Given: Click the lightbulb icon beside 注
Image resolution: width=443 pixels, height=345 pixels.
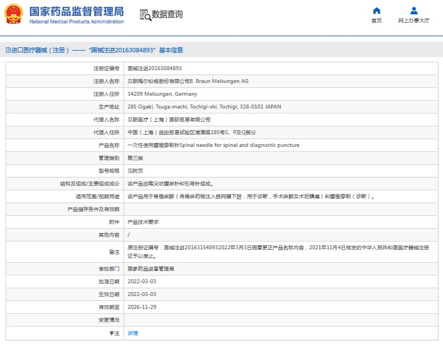Looking at the screenshot, I should point(112,333).
